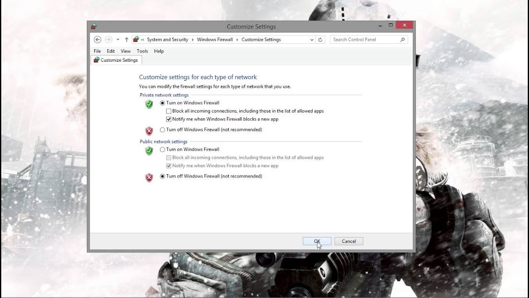Uncheck private Notify me when firewall blocks
529x298 pixels.
222,119
